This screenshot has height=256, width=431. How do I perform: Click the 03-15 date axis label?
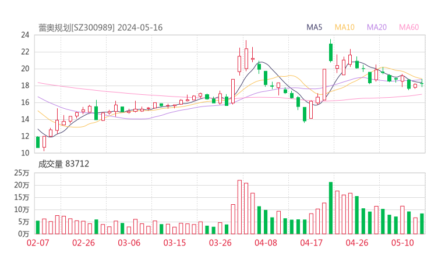pyautogui.click(x=175, y=243)
